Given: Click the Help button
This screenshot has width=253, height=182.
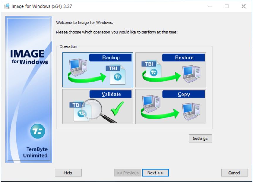Looking at the screenshot, I should click(x=68, y=173).
